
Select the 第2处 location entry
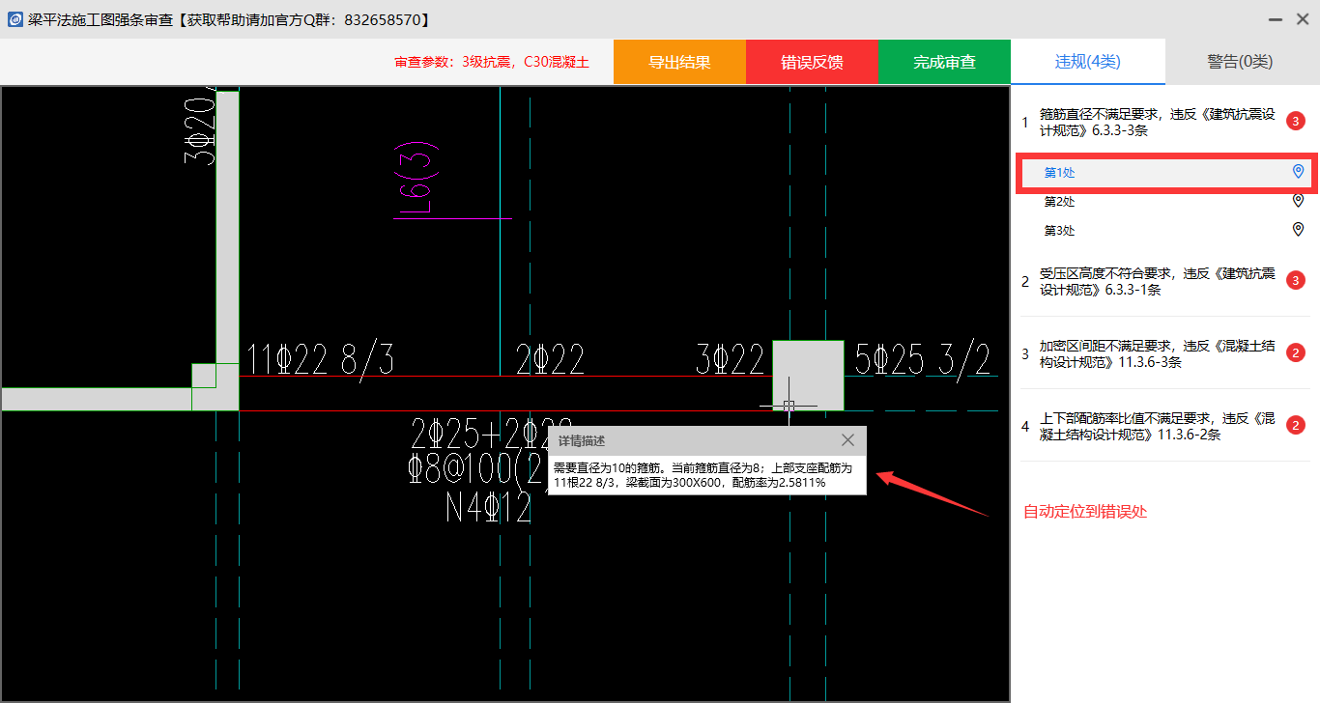1059,202
